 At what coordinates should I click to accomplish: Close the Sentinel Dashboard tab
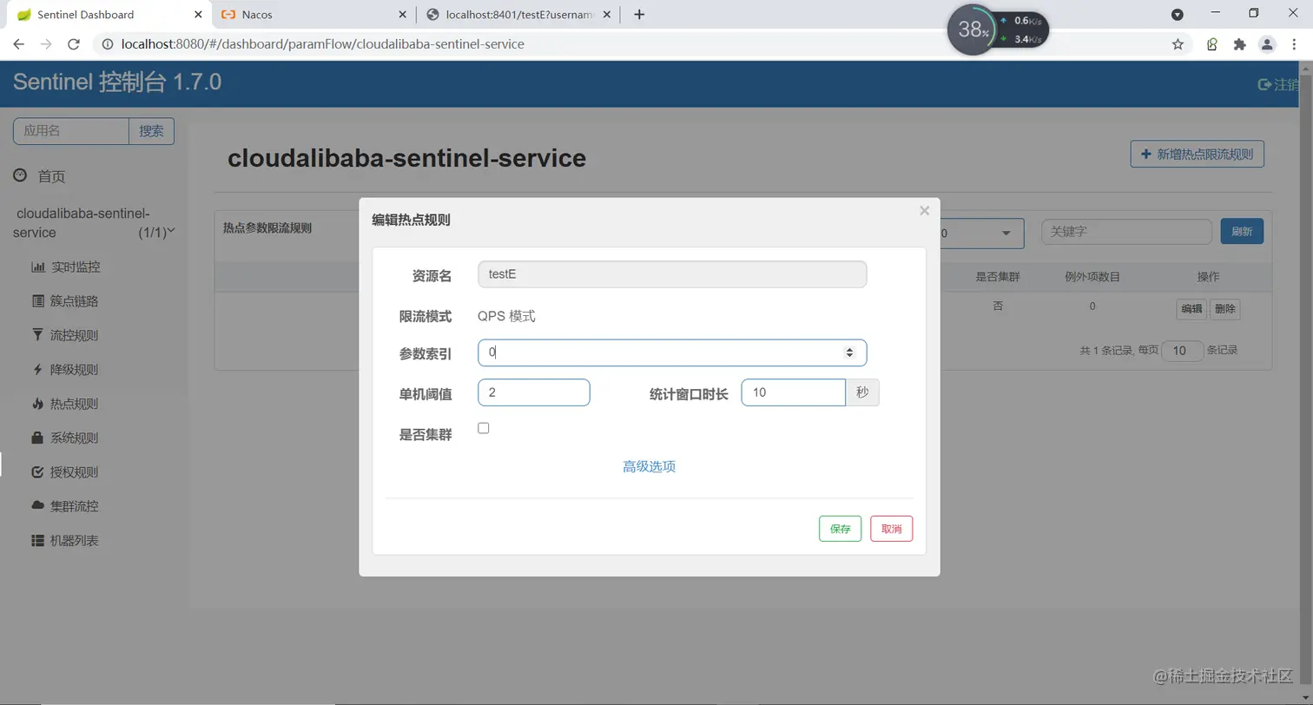click(197, 15)
